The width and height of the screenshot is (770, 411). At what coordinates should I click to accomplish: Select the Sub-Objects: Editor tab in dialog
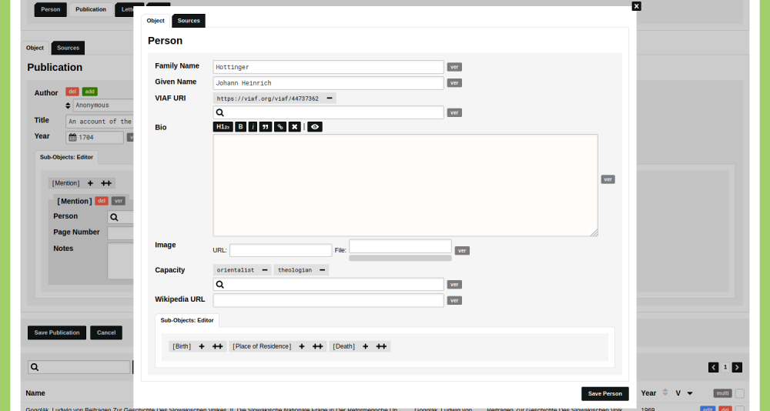(187, 320)
